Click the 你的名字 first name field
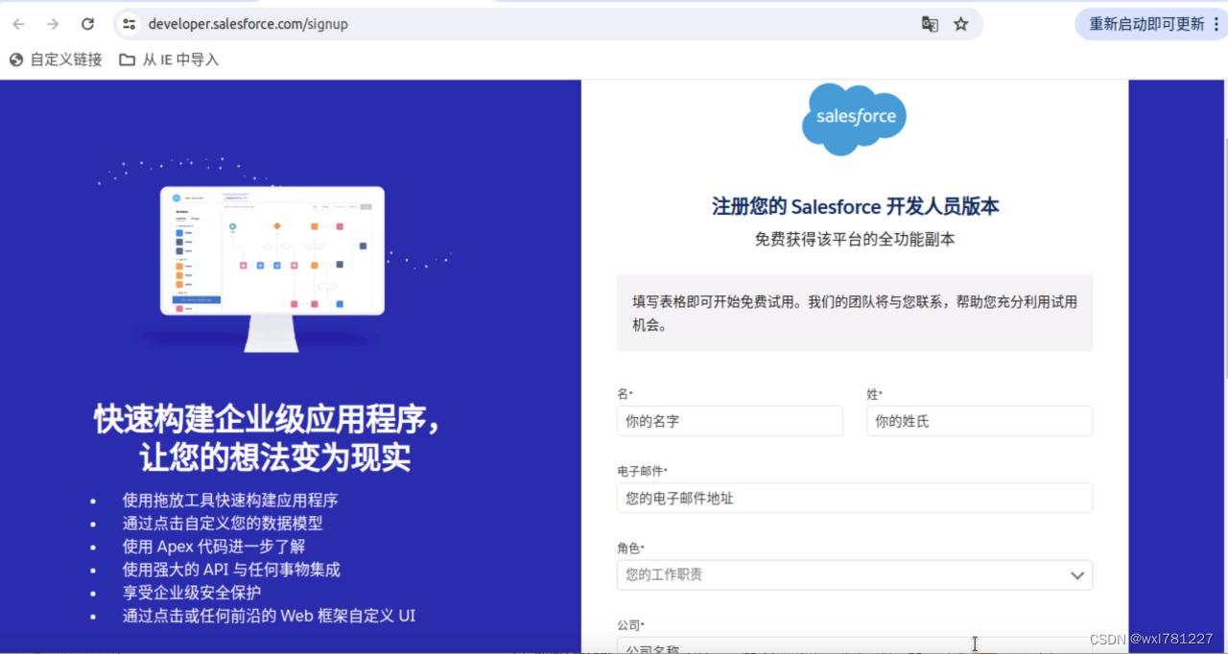 point(730,421)
